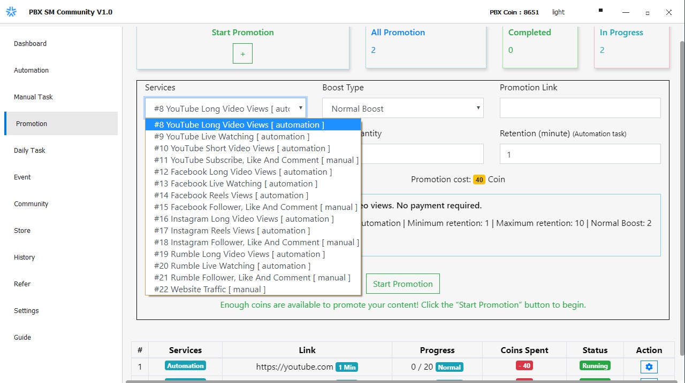
Task: Open the All Promotion card
Action: click(425, 46)
